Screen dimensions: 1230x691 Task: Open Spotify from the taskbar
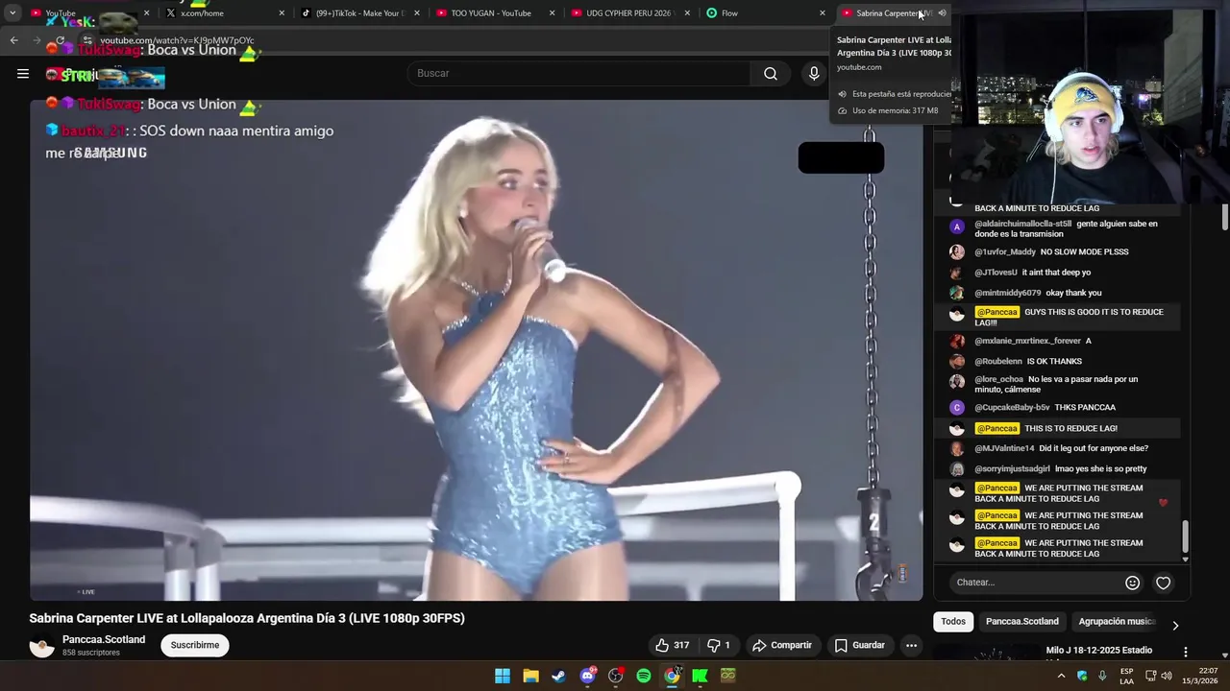coord(644,676)
